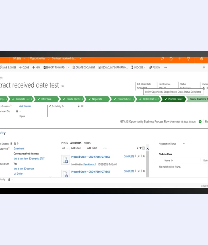Open the Main navigation dropdown
The width and height of the screenshot is (208, 245).
pyautogui.click(x=19, y=59)
